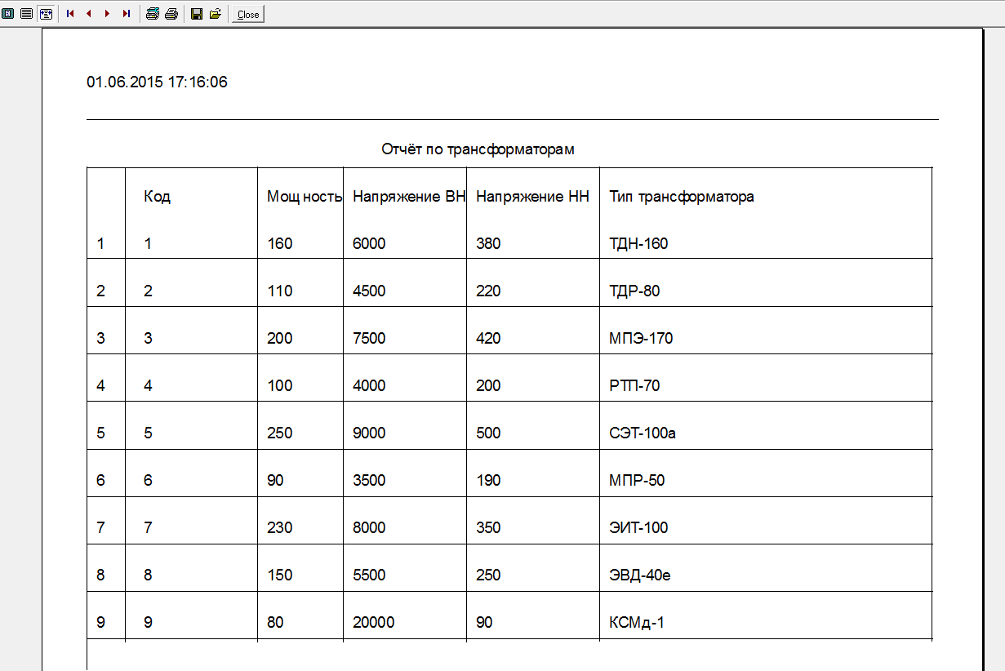The image size is (1005, 671).
Task: Click the high voltage value 4500
Action: tap(369, 291)
